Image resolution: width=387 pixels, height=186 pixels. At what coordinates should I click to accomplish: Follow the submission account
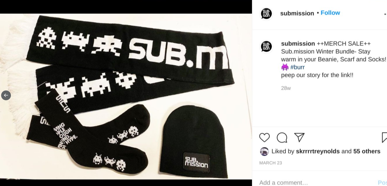(x=330, y=13)
